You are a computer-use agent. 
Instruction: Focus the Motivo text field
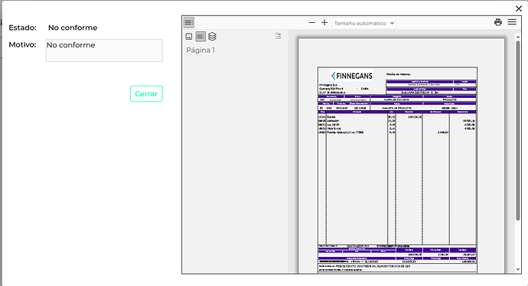click(x=104, y=50)
